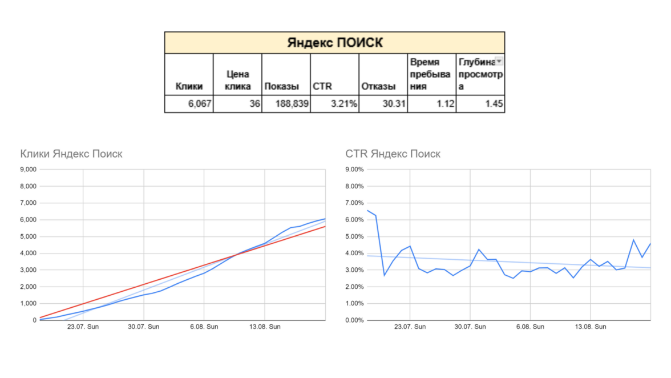Click 13.08. Sun label on clicks chart
671x378 pixels.
pyautogui.click(x=265, y=327)
